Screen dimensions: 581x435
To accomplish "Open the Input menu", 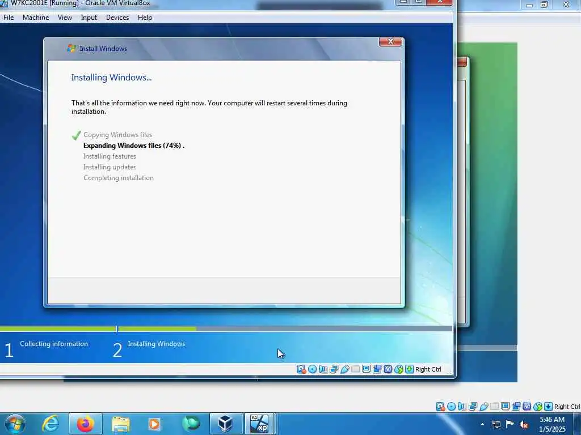I will pos(89,18).
